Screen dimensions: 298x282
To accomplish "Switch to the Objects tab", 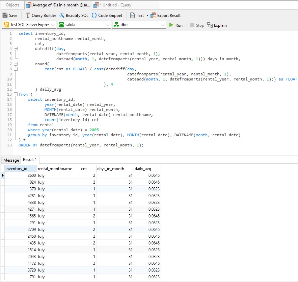I will click(x=12, y=5).
